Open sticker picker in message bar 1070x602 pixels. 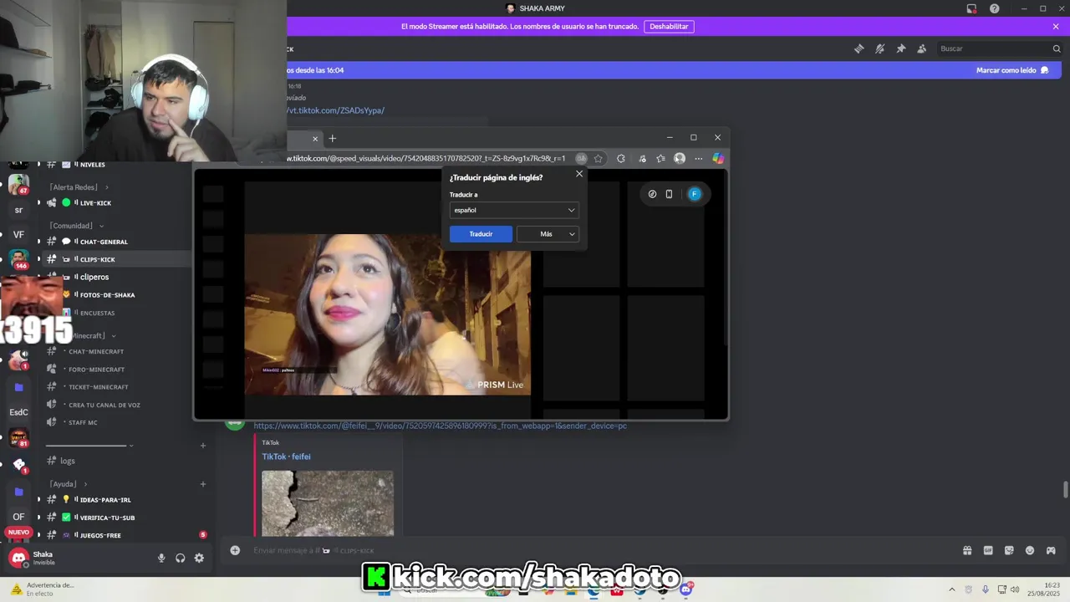point(1009,550)
